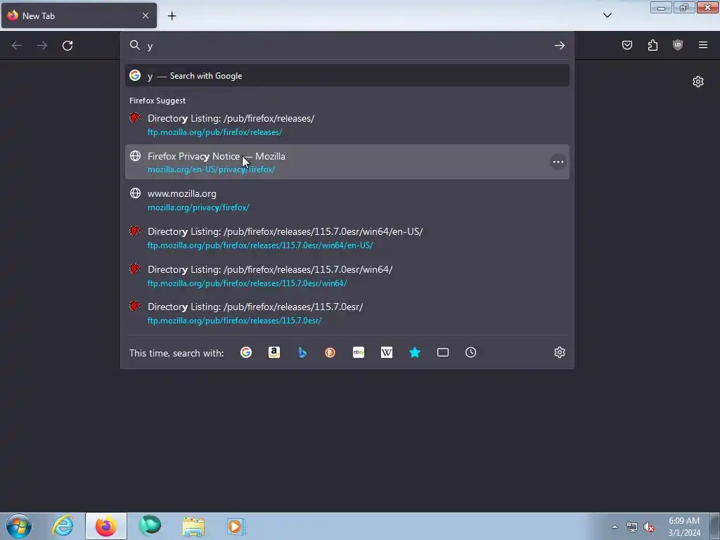Click the Go arrow in the address bar
720x540 pixels.
point(559,46)
